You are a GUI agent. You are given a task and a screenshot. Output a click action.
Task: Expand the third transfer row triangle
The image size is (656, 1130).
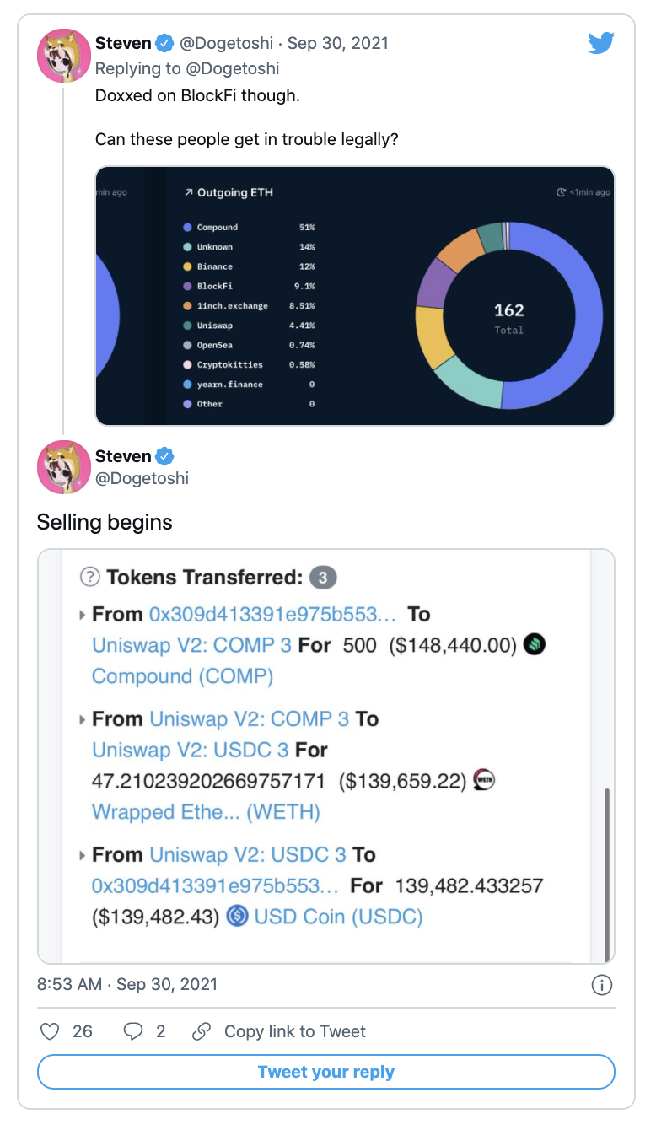tap(82, 856)
